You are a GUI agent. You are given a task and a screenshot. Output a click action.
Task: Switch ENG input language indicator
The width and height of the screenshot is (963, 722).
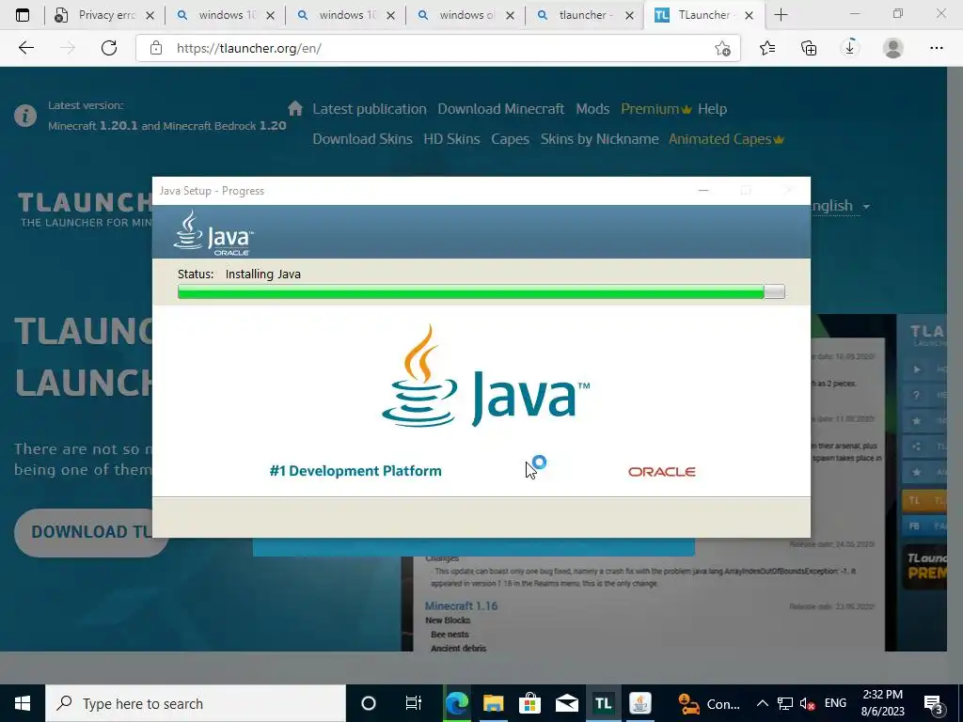pyautogui.click(x=835, y=703)
